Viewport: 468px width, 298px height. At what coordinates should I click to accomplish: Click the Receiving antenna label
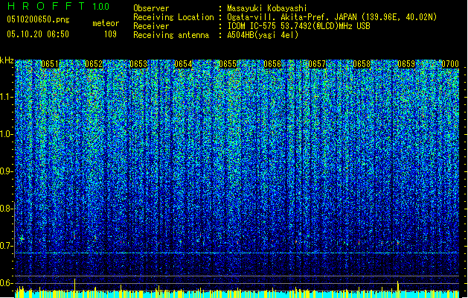click(x=171, y=35)
